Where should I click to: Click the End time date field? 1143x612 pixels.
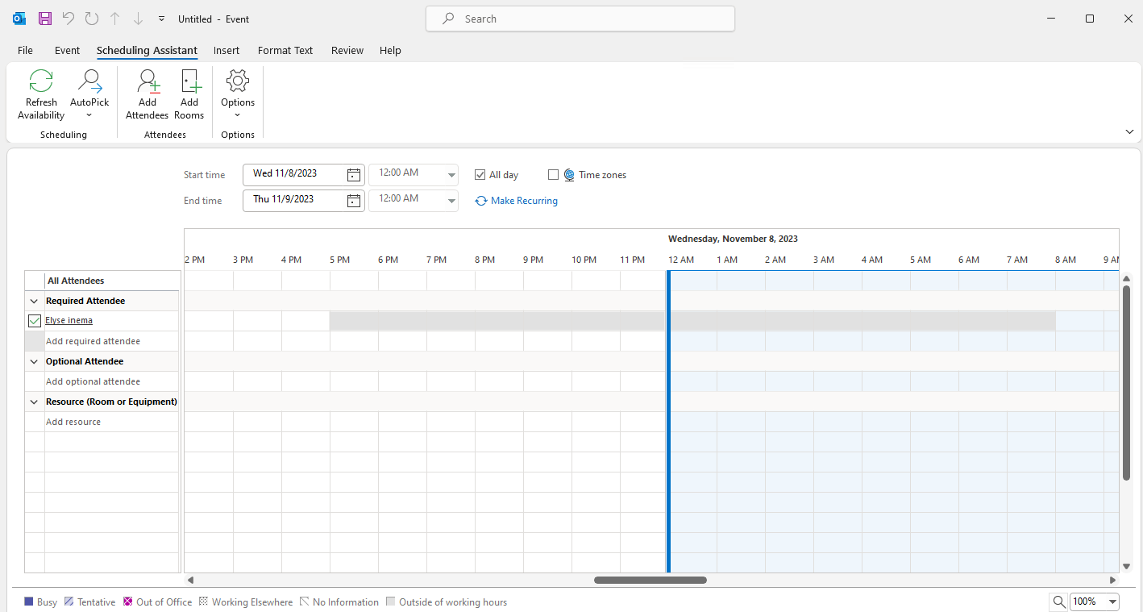pos(294,200)
